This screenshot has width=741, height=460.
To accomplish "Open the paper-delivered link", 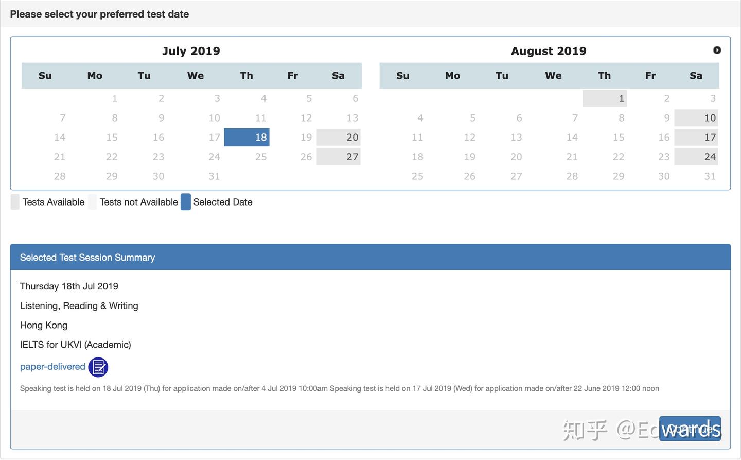I will click(x=52, y=366).
